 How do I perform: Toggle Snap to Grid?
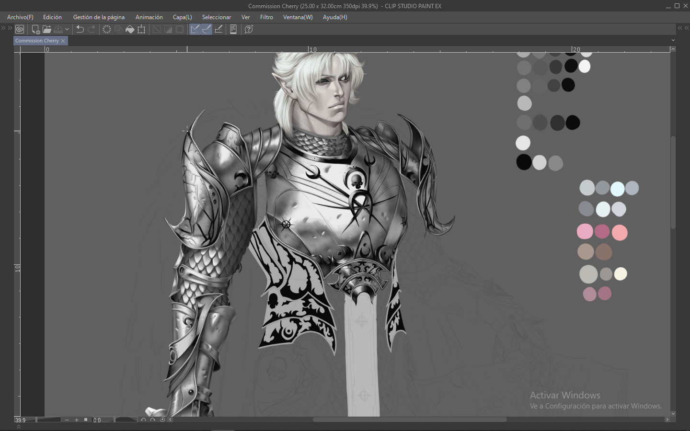click(218, 29)
